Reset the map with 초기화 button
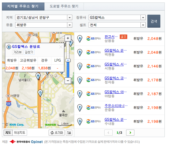The width and height of the screenshot is (170, 147). [x=57, y=133]
